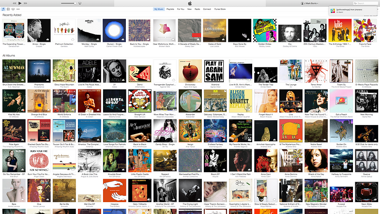Start playback with the Play button
380x214 pixels.
20,3
